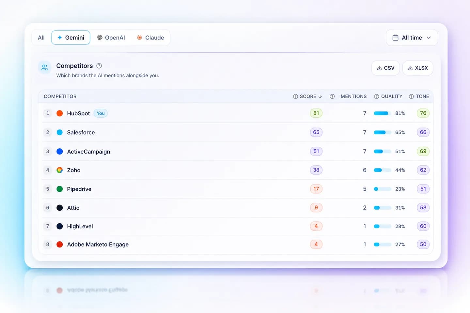Click Zoho's tone badge 62
The image size is (470, 313).
423,170
